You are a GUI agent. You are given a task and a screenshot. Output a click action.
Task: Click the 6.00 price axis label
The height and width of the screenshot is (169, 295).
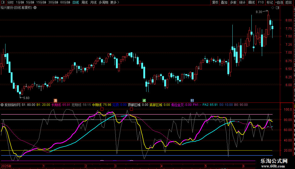(288, 85)
